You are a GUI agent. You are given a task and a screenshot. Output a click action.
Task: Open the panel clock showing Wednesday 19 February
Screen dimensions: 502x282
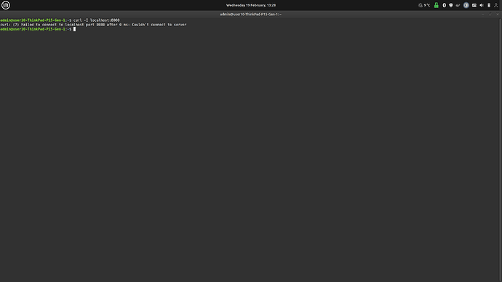coord(251,5)
